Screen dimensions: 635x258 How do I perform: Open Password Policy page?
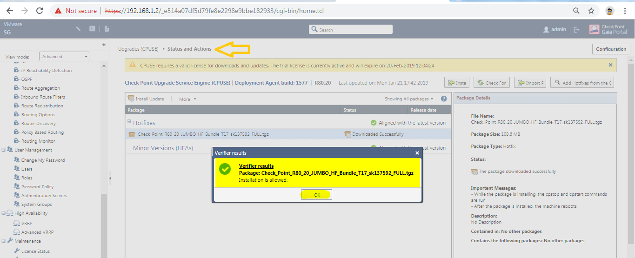tap(37, 187)
